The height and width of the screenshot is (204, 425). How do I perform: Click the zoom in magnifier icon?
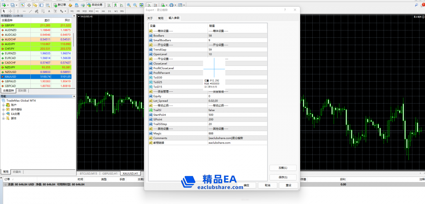(x=129, y=5)
